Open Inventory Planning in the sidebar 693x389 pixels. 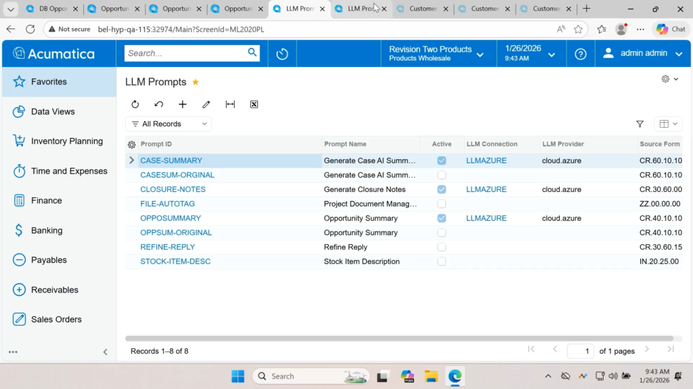pyautogui.click(x=66, y=141)
